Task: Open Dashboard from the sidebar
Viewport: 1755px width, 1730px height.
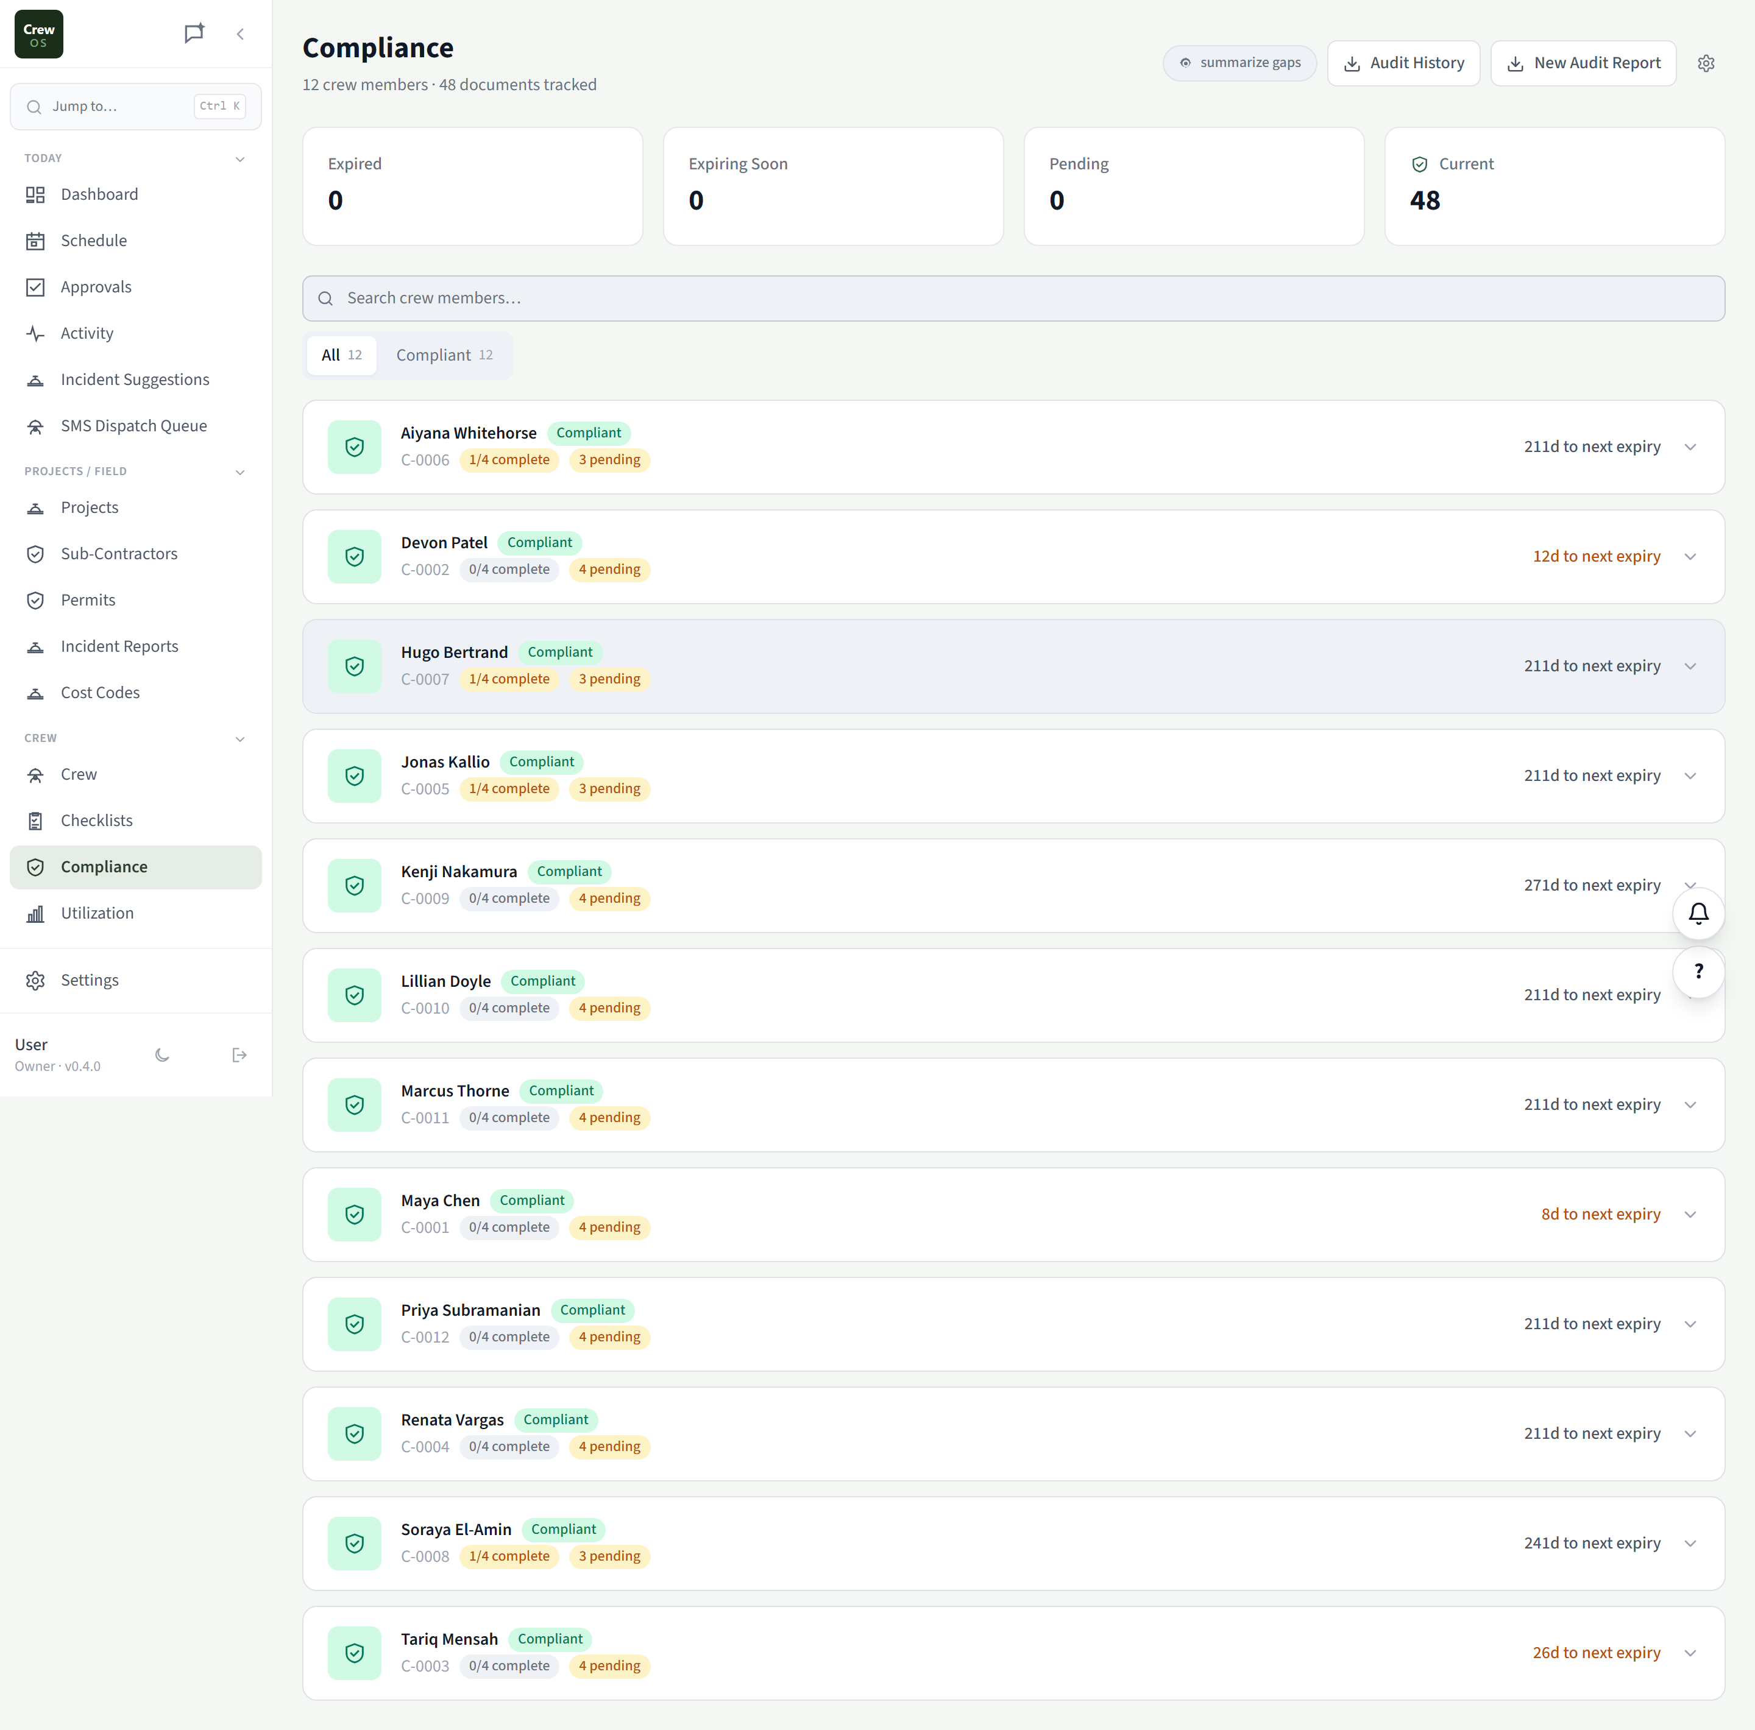Action: [135, 194]
